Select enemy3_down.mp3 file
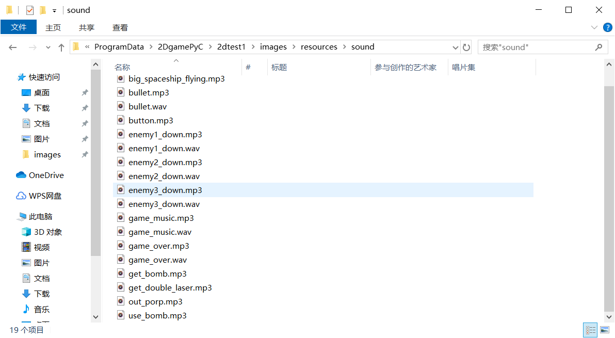 [323, 190]
